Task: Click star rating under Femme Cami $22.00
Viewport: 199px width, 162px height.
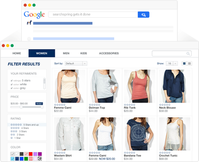Action: click(60, 105)
